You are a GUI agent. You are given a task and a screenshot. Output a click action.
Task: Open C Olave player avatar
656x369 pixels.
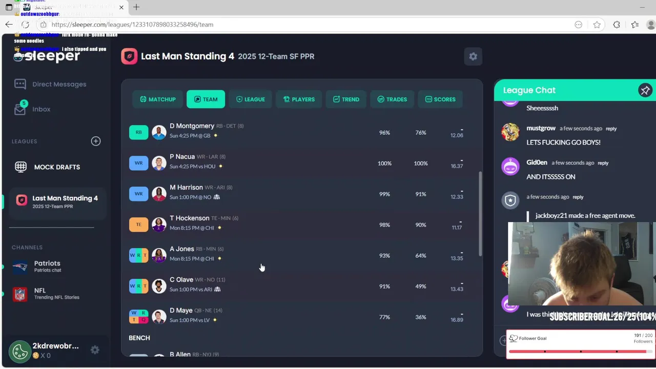pos(159,286)
